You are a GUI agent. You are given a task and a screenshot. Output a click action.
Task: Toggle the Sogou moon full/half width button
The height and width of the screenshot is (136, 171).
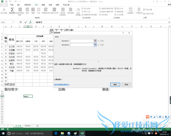154,117
